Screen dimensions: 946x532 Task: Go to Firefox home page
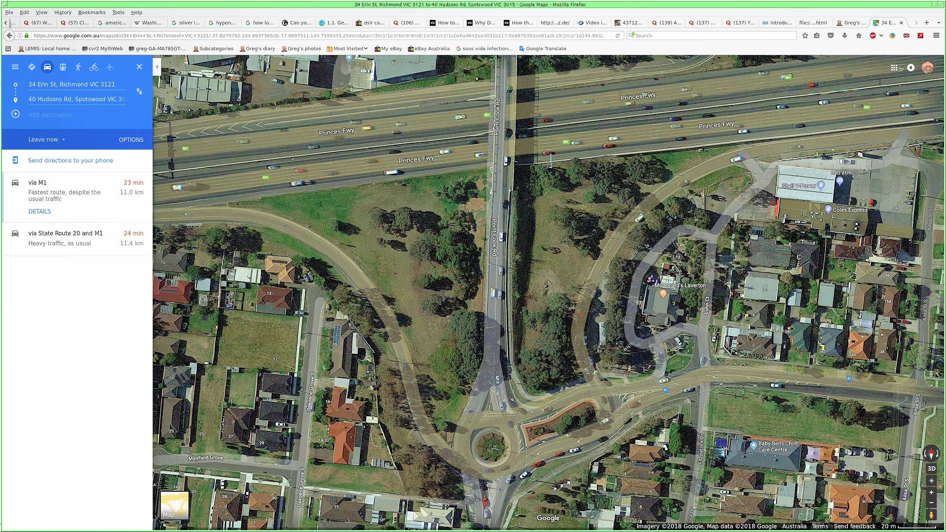[858, 35]
